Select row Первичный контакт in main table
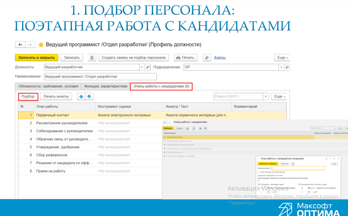Screen dimensions: 348x216 pyautogui.click(x=152, y=115)
